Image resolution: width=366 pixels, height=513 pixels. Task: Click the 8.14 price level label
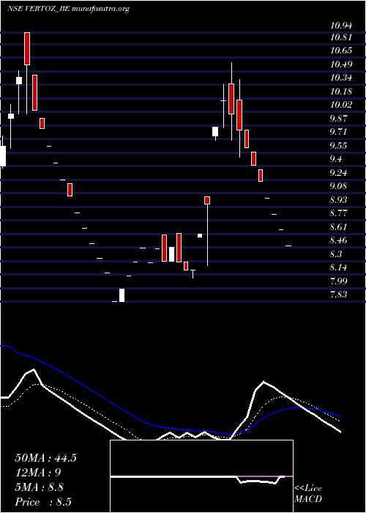click(x=338, y=267)
